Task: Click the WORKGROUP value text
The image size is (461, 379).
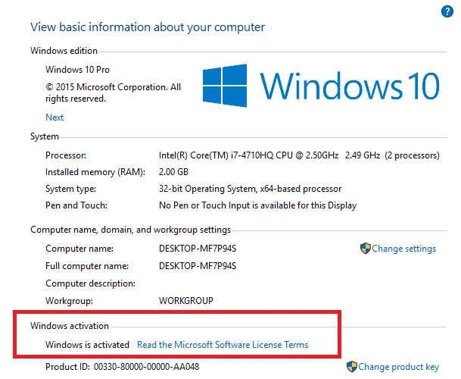Action: pos(185,301)
